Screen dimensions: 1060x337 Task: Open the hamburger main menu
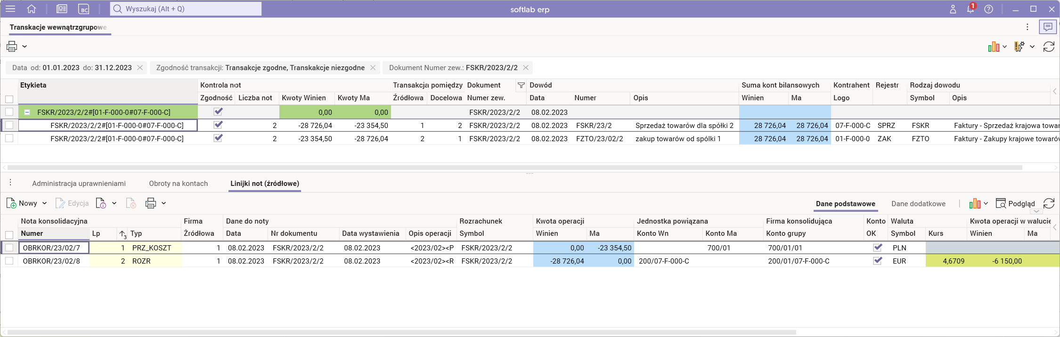(x=10, y=9)
